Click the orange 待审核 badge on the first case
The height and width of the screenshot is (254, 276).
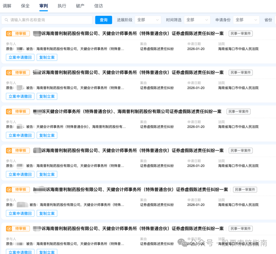point(18,33)
